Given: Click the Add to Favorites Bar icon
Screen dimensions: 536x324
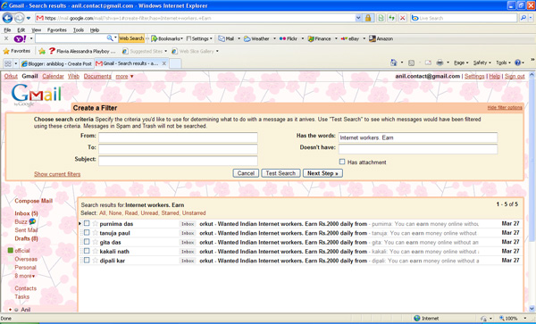Looking at the screenshot, I should point(42,51).
